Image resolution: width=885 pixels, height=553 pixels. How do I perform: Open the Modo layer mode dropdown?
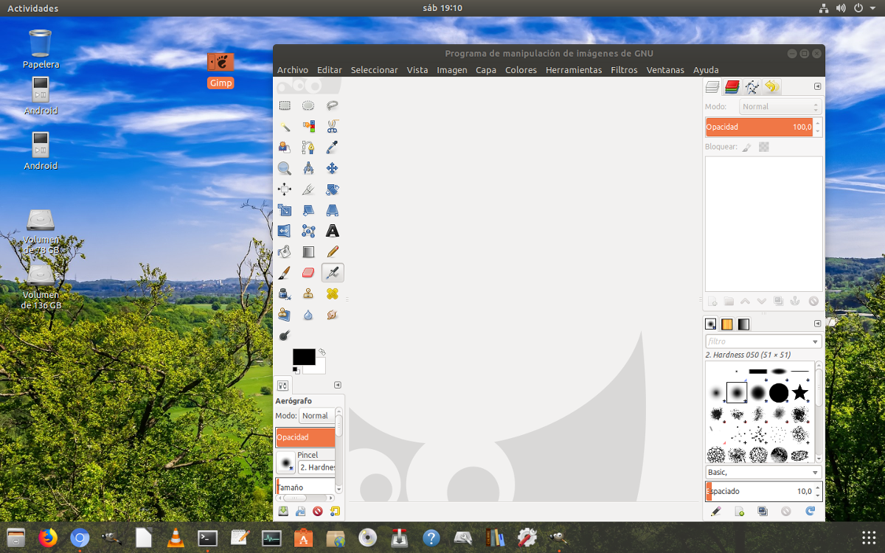coord(780,106)
